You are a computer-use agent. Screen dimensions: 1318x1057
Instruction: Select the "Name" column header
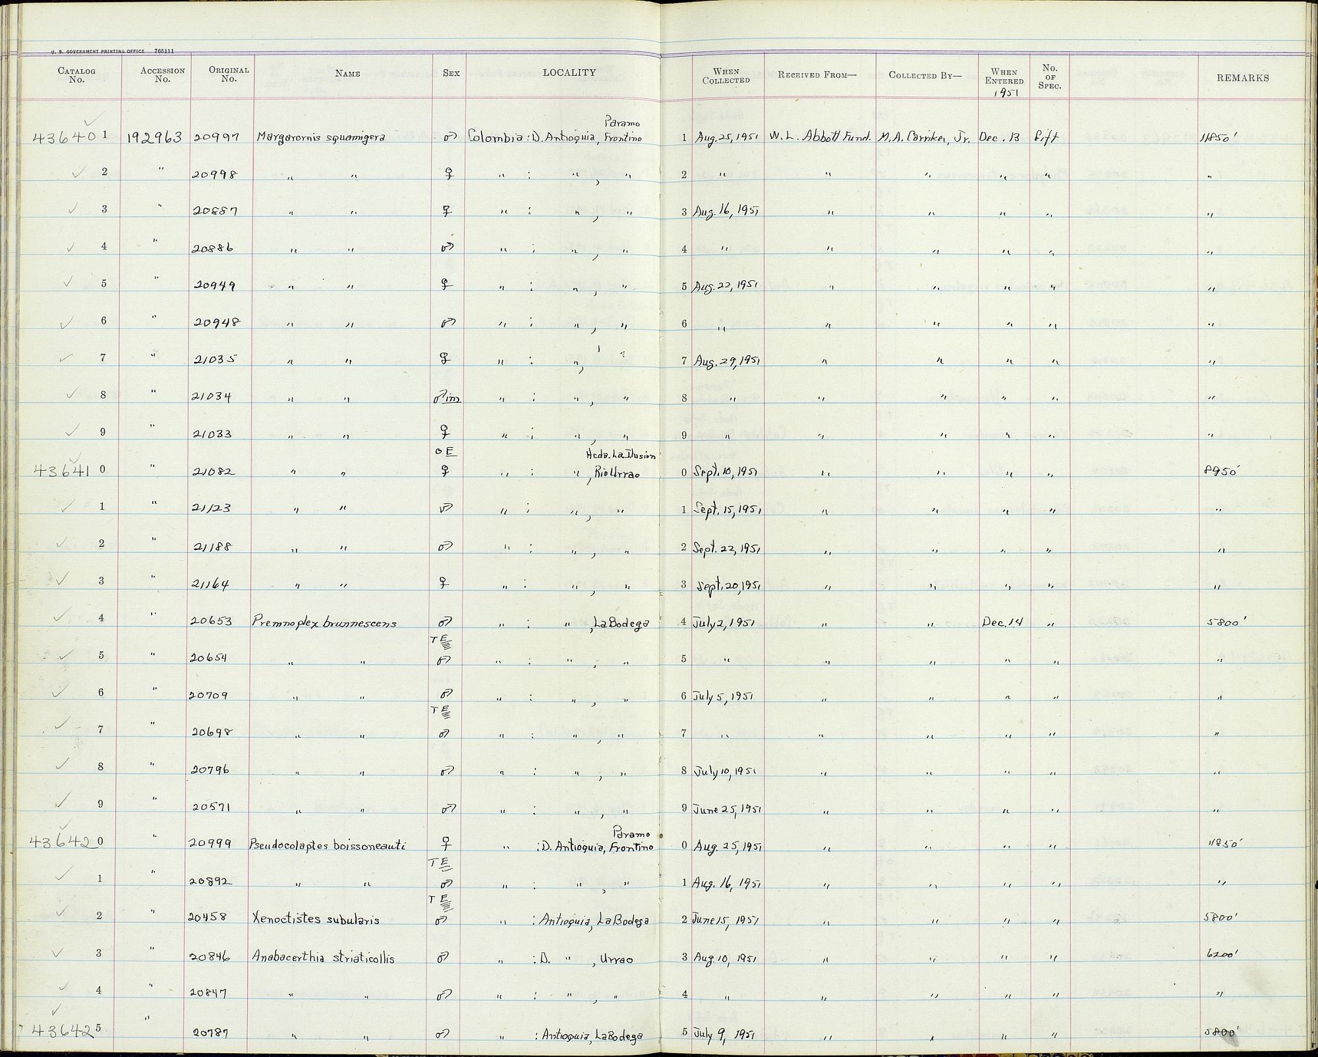(347, 74)
